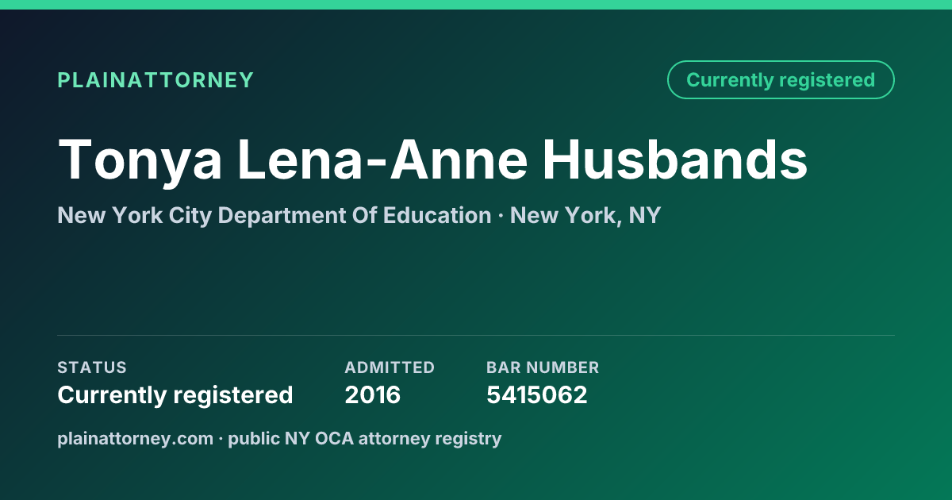Screen dimensions: 952x500
Task: Click the horizontal divider line above STATUS
Action: pos(476,335)
